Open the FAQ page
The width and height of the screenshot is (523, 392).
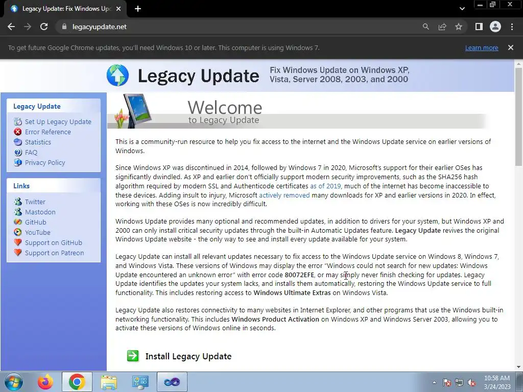tap(31, 152)
